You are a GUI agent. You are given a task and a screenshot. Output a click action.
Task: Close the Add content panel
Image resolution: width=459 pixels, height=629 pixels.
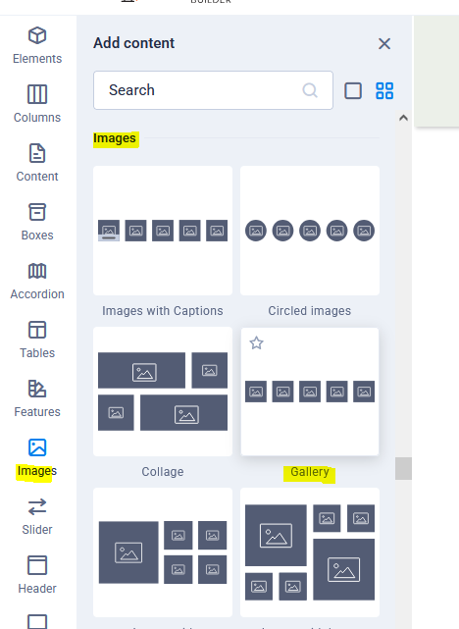tap(384, 44)
